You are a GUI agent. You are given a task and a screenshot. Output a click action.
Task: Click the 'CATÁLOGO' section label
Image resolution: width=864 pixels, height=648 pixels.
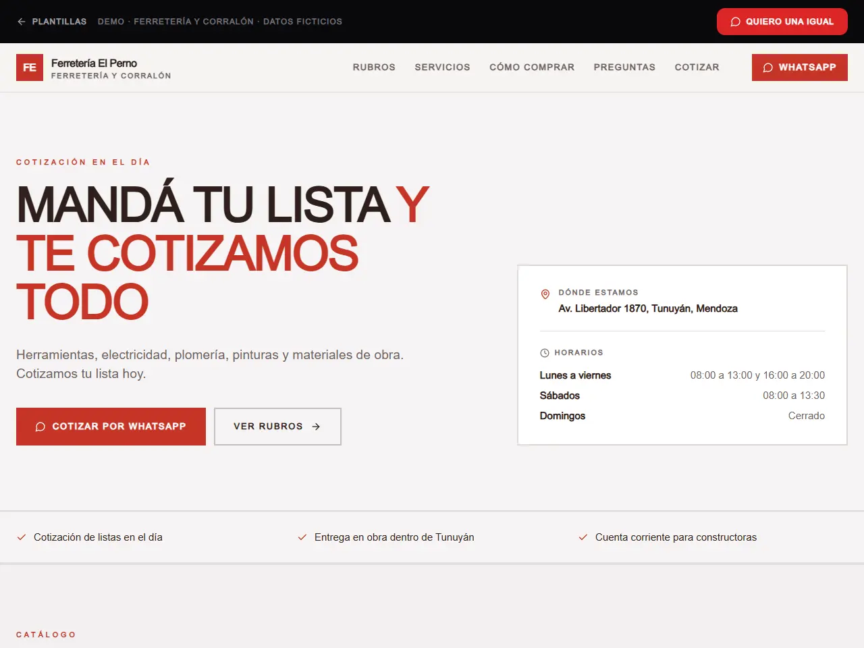coord(46,634)
